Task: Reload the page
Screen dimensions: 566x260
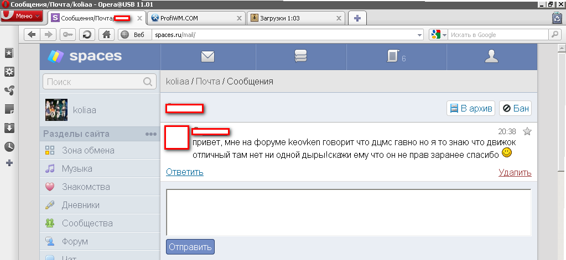Action: tap(87, 35)
